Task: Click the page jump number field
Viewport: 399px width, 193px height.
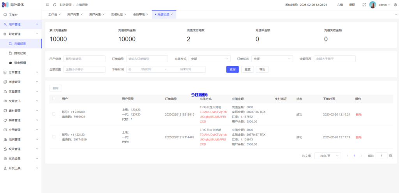Action: [381, 156]
